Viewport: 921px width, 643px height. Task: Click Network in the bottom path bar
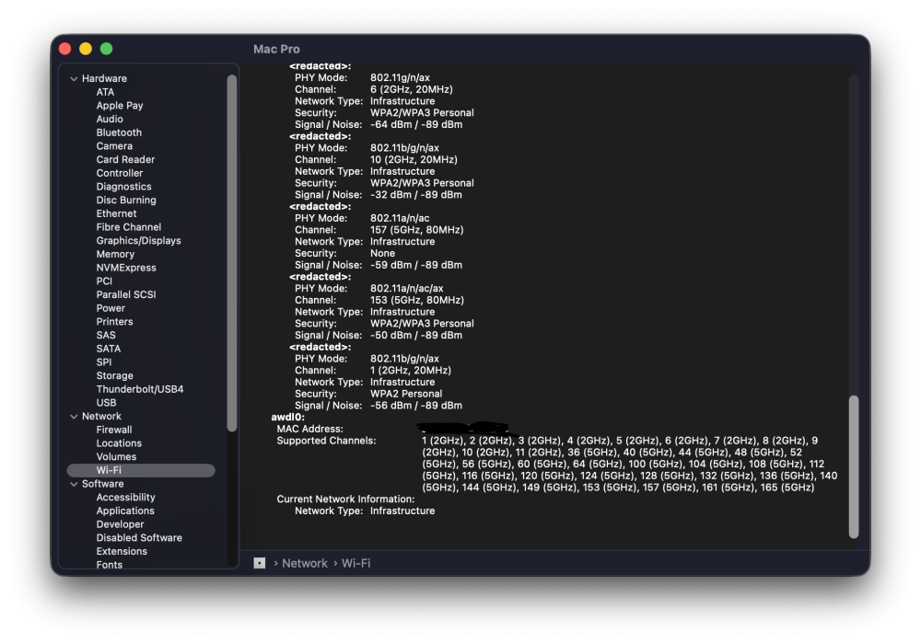point(305,563)
